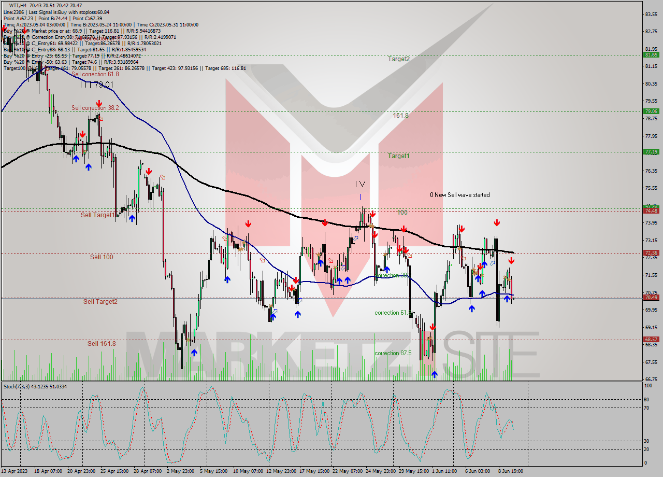Select the '5 May 15:00' date label
The height and width of the screenshot is (477, 663).
[x=214, y=472]
